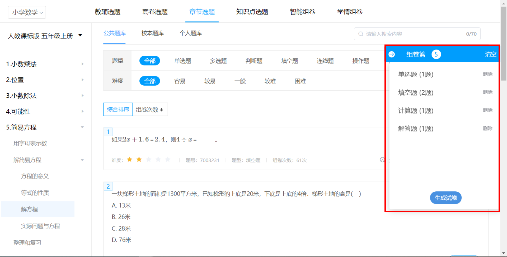Collapse the 组卷篮 panel arrow icon

(392, 54)
